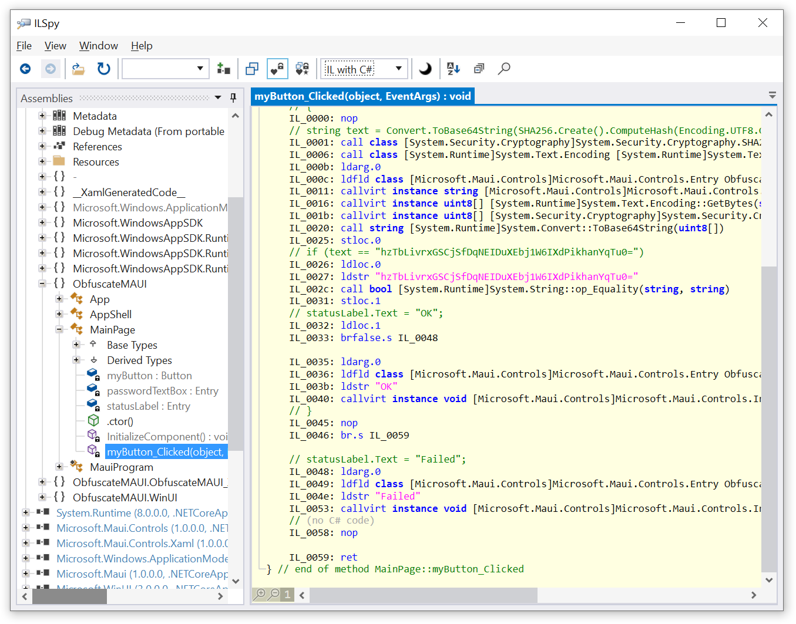796x624 pixels.
Task: Click the zoom out icon in the status bar
Action: 273,594
